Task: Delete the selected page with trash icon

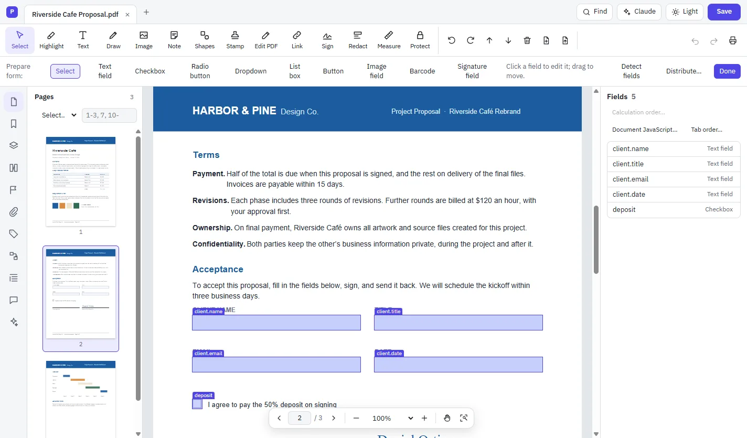Action: click(527, 40)
